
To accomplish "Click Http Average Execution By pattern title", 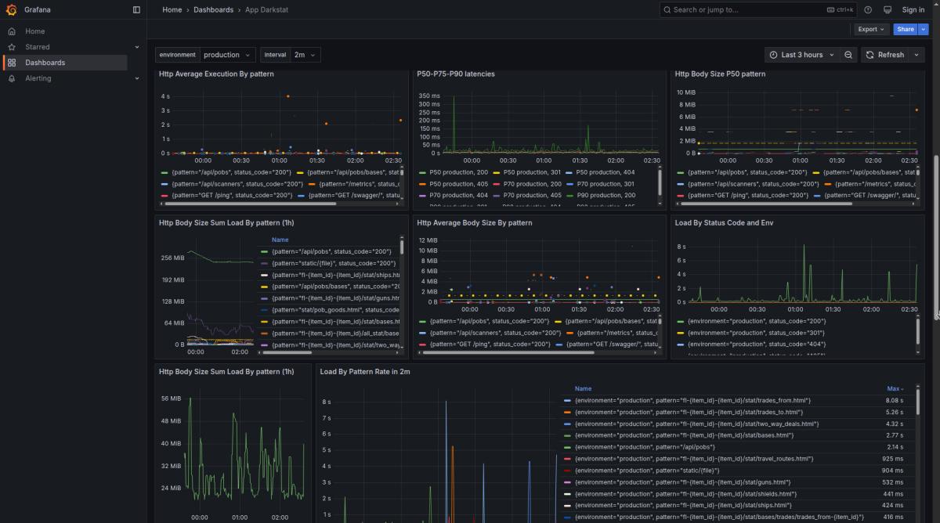I will [x=216, y=74].
